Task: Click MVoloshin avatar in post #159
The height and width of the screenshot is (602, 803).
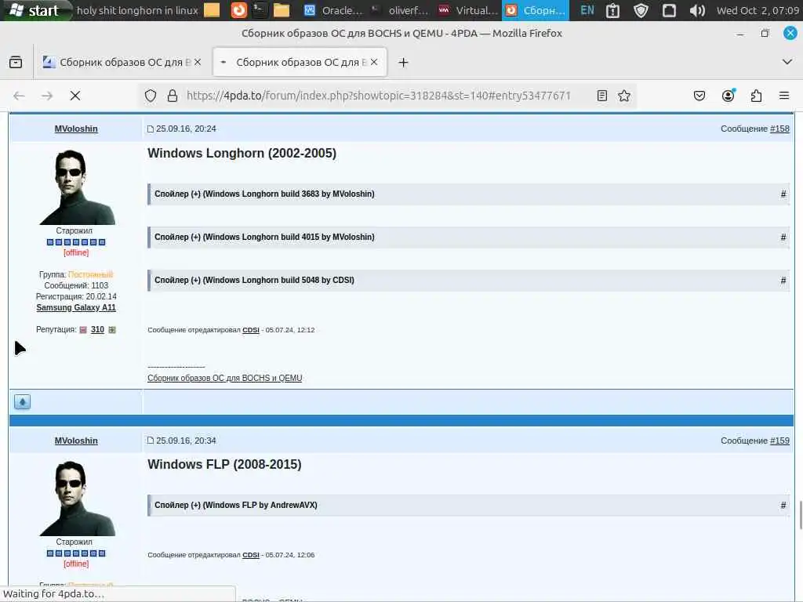Action: (77, 498)
